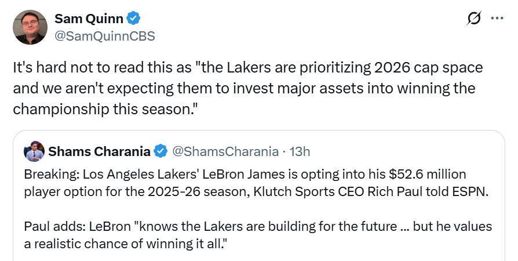
Task: Click Sam Quinn's blue verified badge
Action: [x=133, y=19]
